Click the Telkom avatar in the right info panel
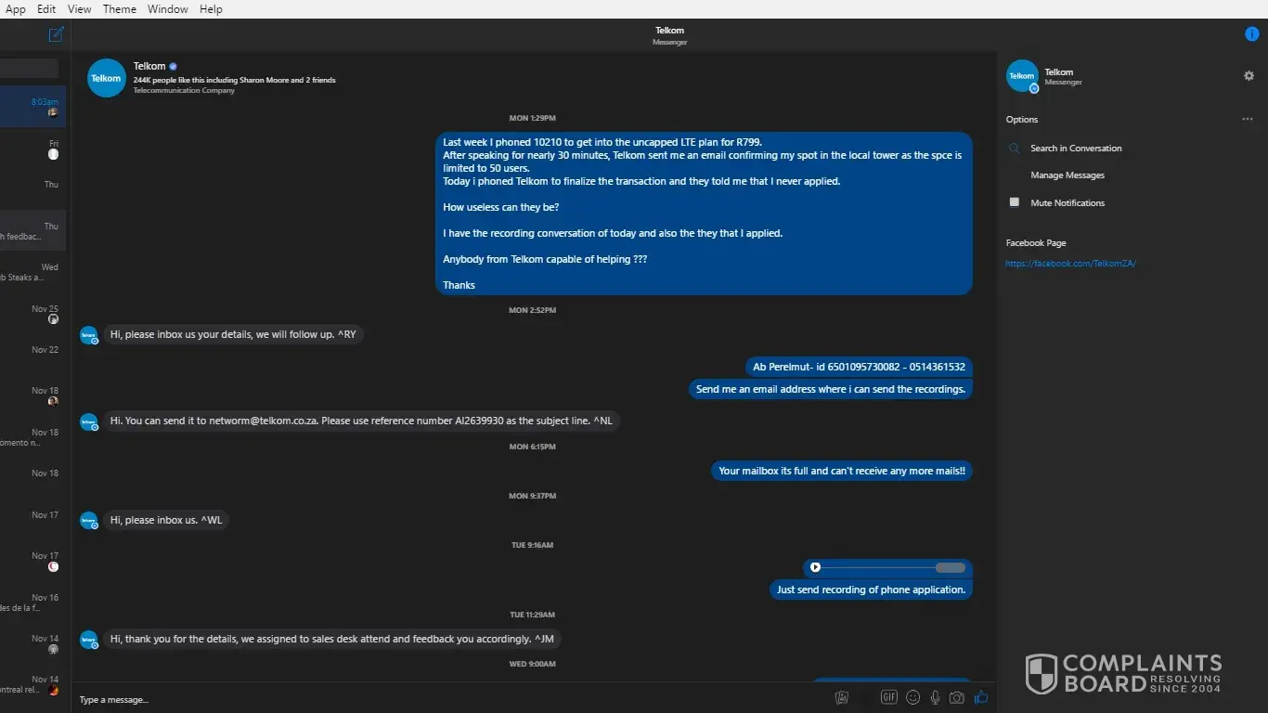The height and width of the screenshot is (713, 1268). tap(1022, 76)
